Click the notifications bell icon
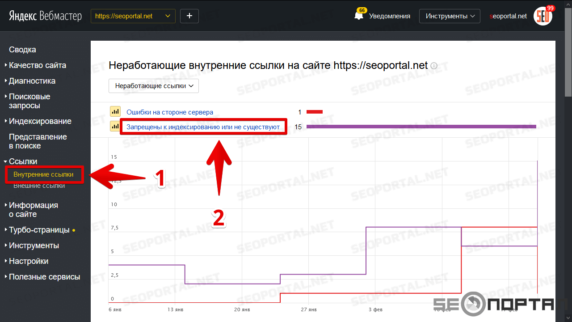Viewport: 572px width, 322px height. [x=358, y=16]
